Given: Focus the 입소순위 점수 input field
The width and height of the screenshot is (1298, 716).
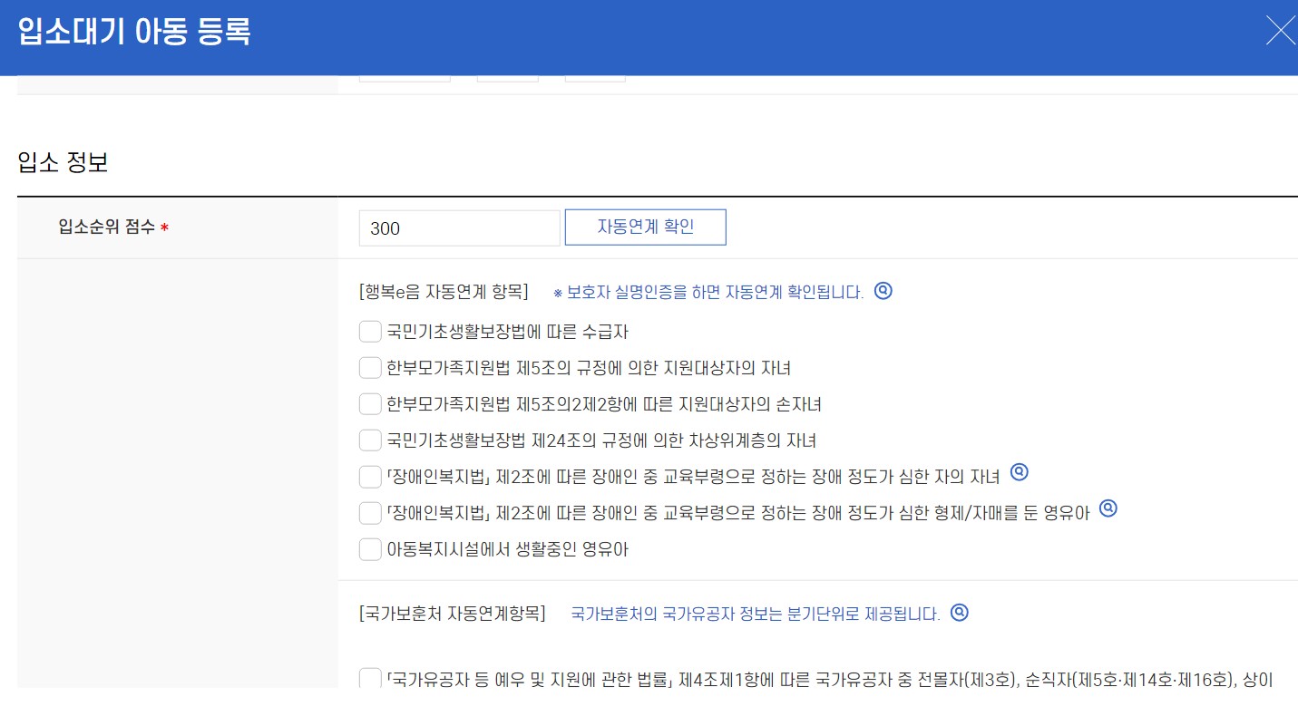Looking at the screenshot, I should point(460,228).
